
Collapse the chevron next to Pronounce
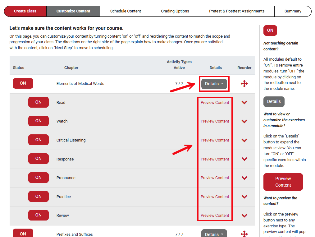coord(244,178)
